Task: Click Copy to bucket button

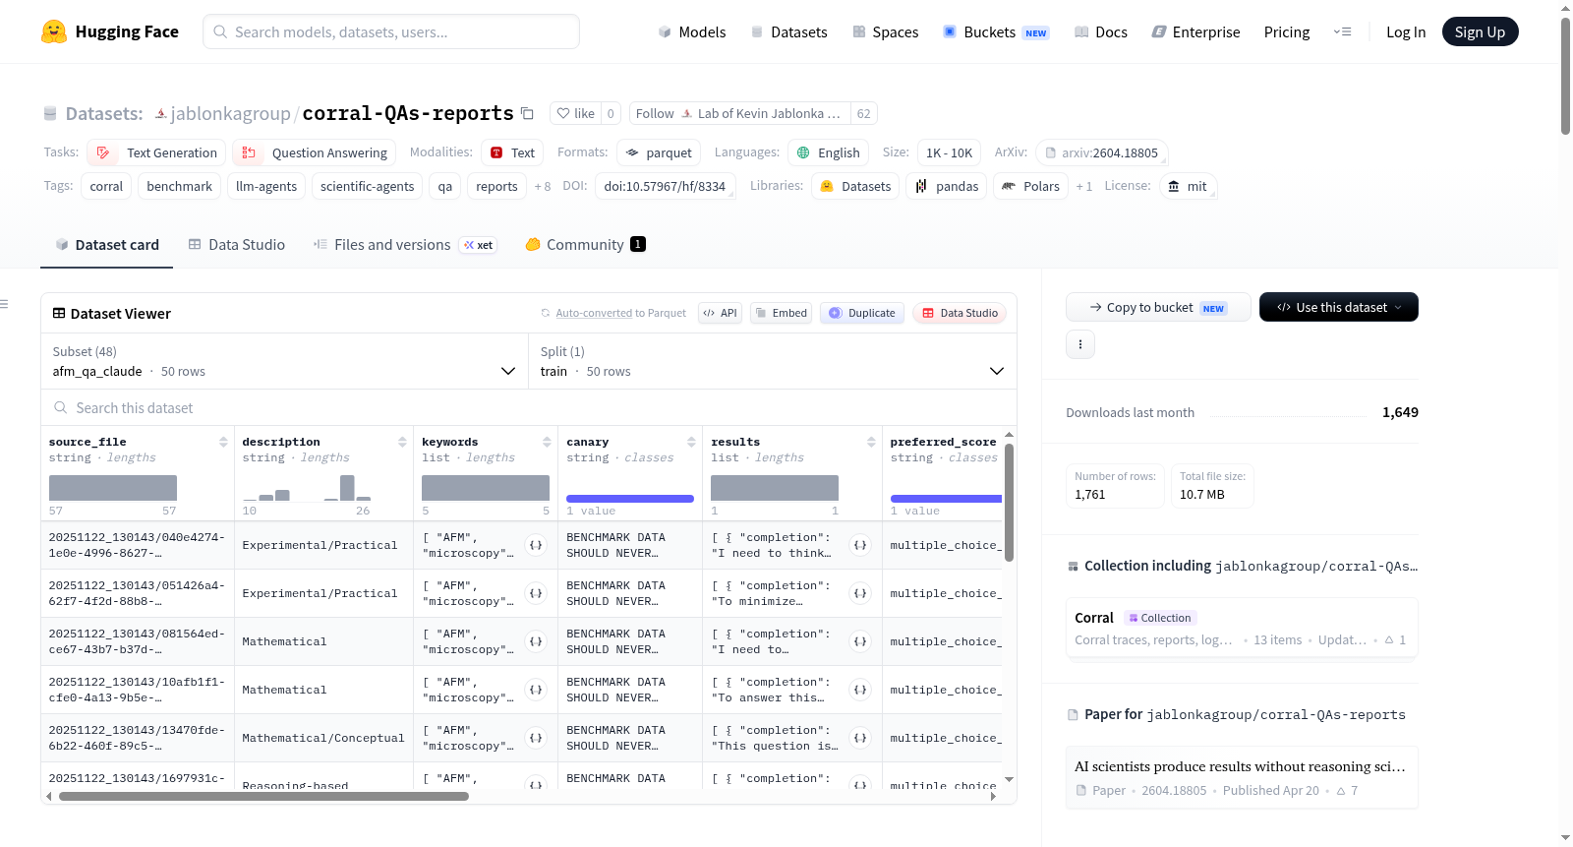Action: click(1158, 307)
